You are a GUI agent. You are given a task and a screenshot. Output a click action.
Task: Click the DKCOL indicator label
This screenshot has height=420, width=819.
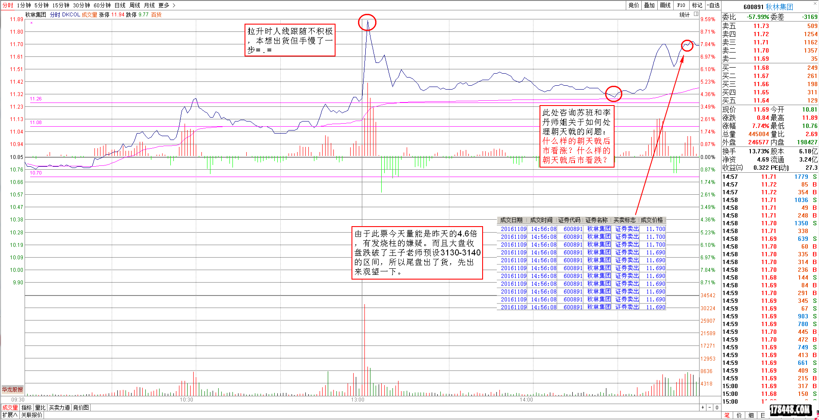[71, 15]
